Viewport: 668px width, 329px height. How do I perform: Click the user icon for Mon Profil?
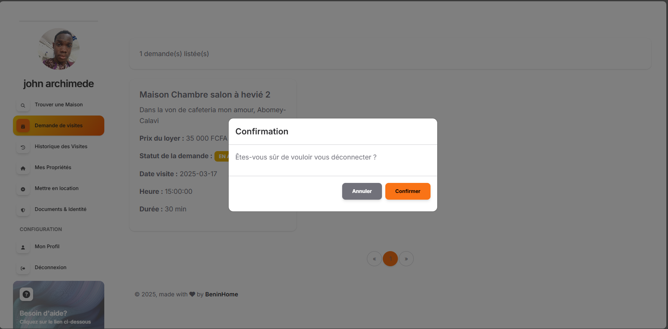pyautogui.click(x=23, y=247)
